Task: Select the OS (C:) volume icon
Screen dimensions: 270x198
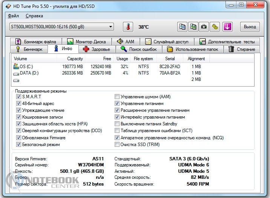Action: pyautogui.click(x=16, y=67)
